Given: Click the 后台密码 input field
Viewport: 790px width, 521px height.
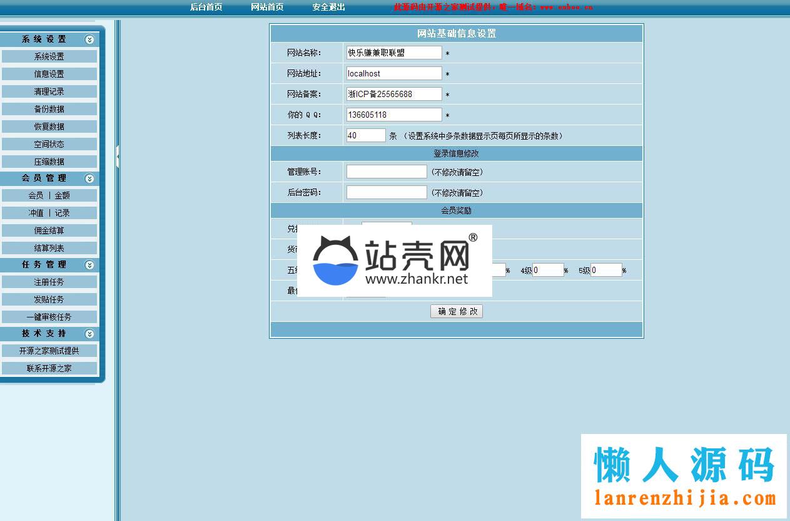Looking at the screenshot, I should pyautogui.click(x=386, y=192).
